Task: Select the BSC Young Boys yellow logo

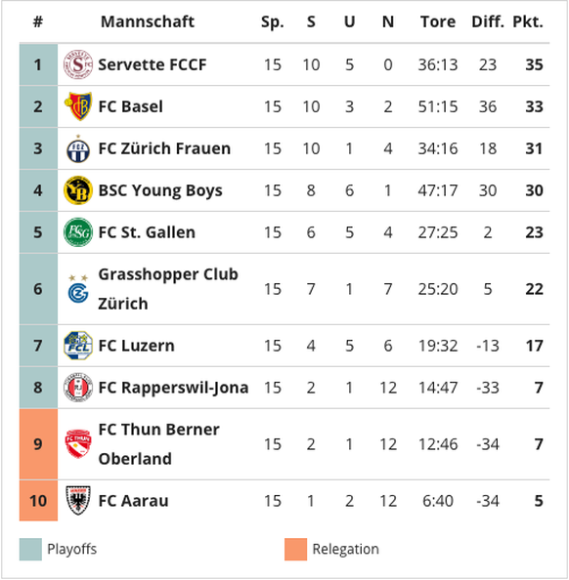Action: 78,190
